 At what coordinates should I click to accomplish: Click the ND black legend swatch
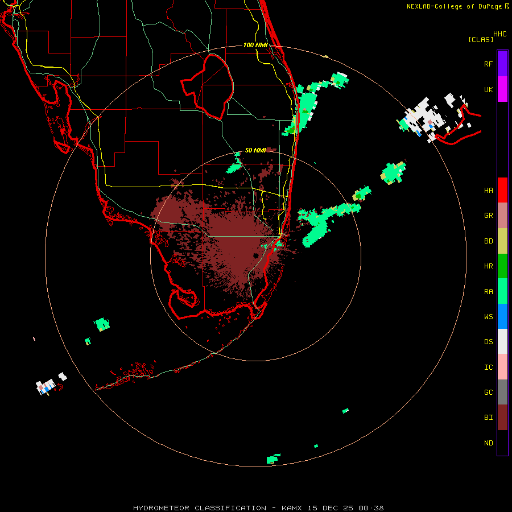(x=502, y=443)
